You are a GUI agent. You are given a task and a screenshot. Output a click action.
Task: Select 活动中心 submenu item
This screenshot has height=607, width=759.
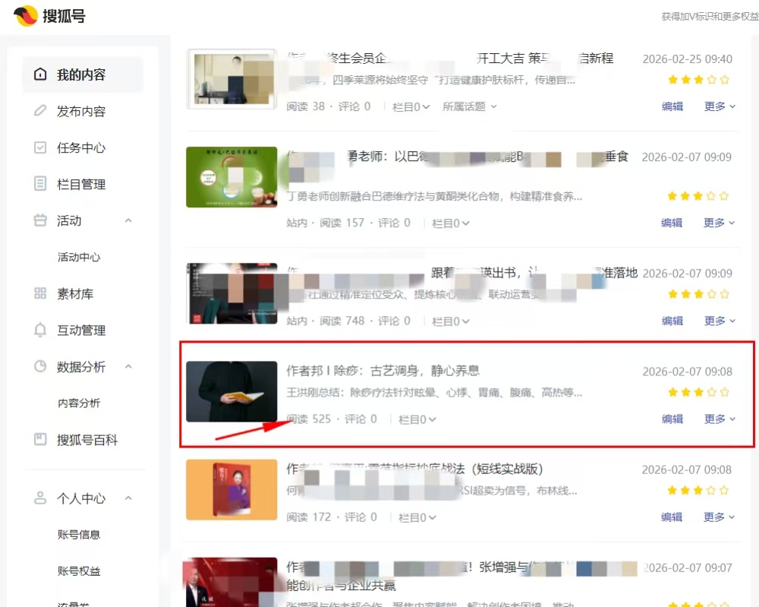[x=79, y=258]
